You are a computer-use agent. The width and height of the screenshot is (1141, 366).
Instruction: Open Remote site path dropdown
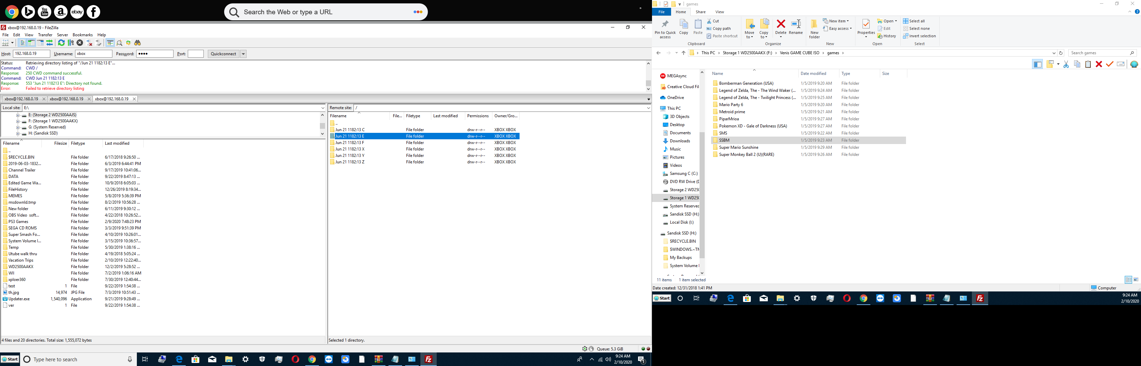(x=648, y=108)
